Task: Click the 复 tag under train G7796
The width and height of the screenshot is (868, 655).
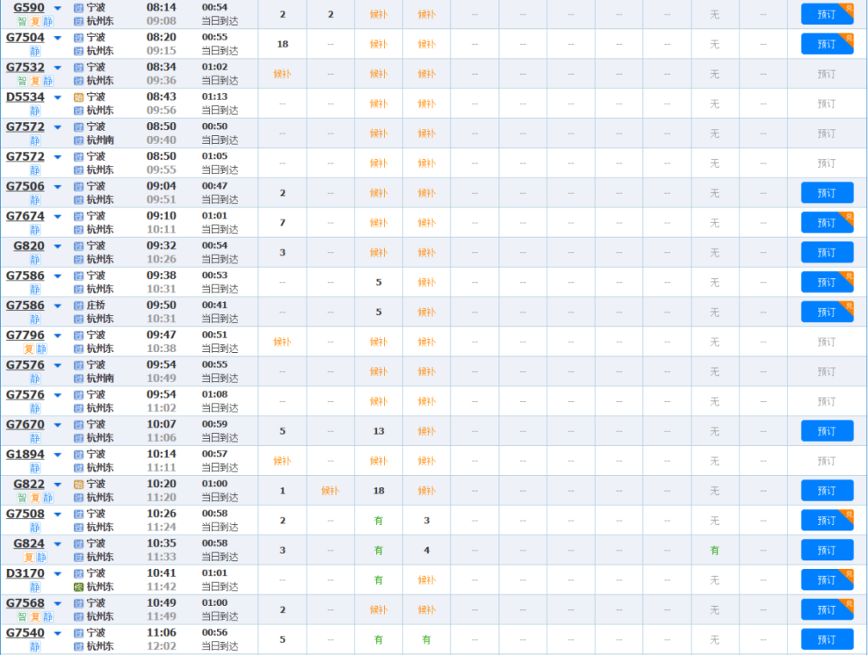Action: (x=29, y=349)
